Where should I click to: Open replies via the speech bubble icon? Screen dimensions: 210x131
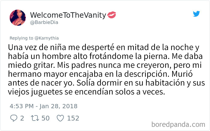[14, 118]
